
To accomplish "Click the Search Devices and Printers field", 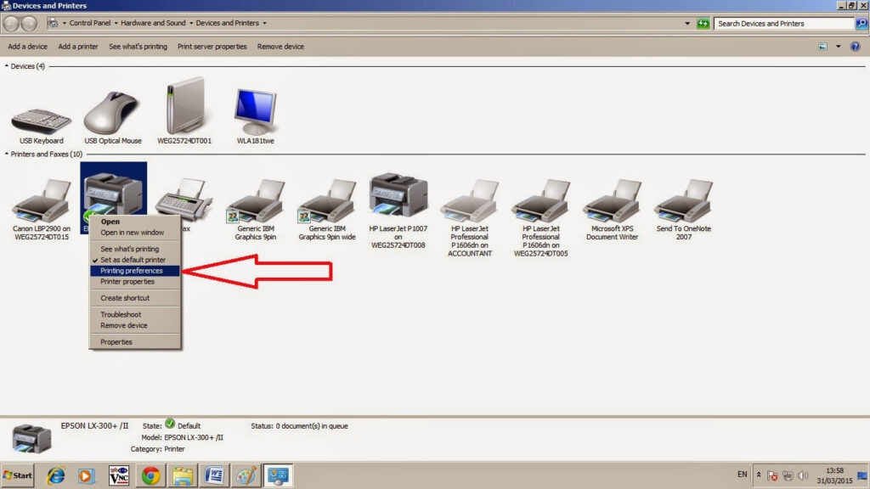I will click(784, 23).
